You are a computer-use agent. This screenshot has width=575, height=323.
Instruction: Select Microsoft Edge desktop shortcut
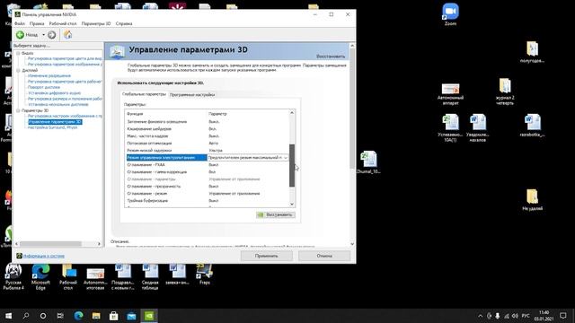40,277
